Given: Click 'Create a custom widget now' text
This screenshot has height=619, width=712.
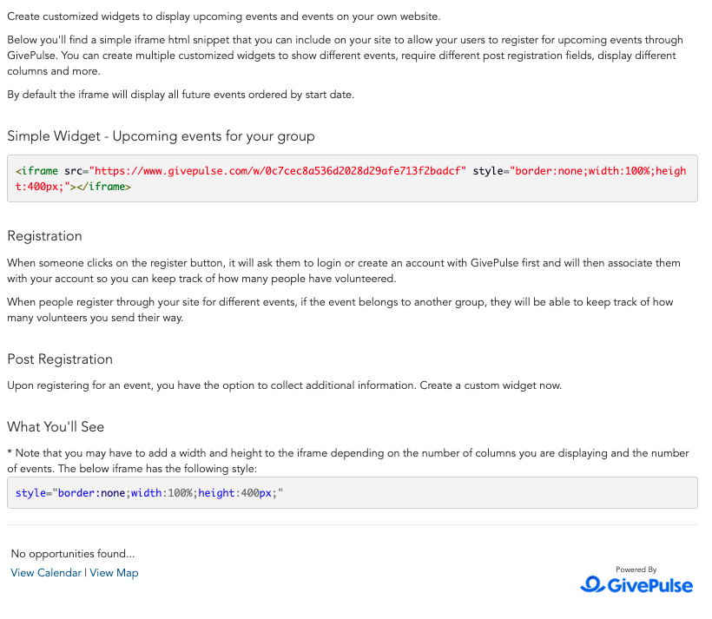Looking at the screenshot, I should coord(491,385).
